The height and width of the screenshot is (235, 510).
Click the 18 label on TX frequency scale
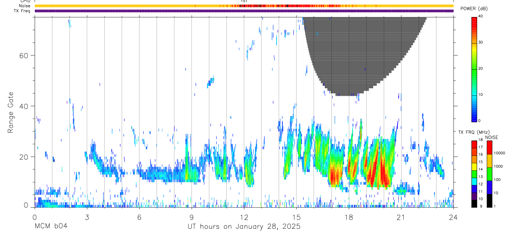click(x=481, y=140)
